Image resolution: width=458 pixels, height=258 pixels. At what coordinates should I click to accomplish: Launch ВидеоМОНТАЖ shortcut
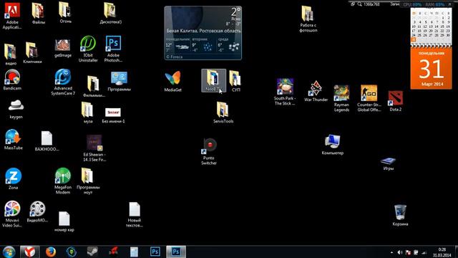[x=37, y=211]
